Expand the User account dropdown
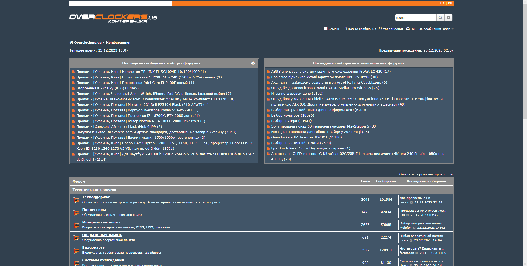The height and width of the screenshot is (266, 527). pos(448,29)
